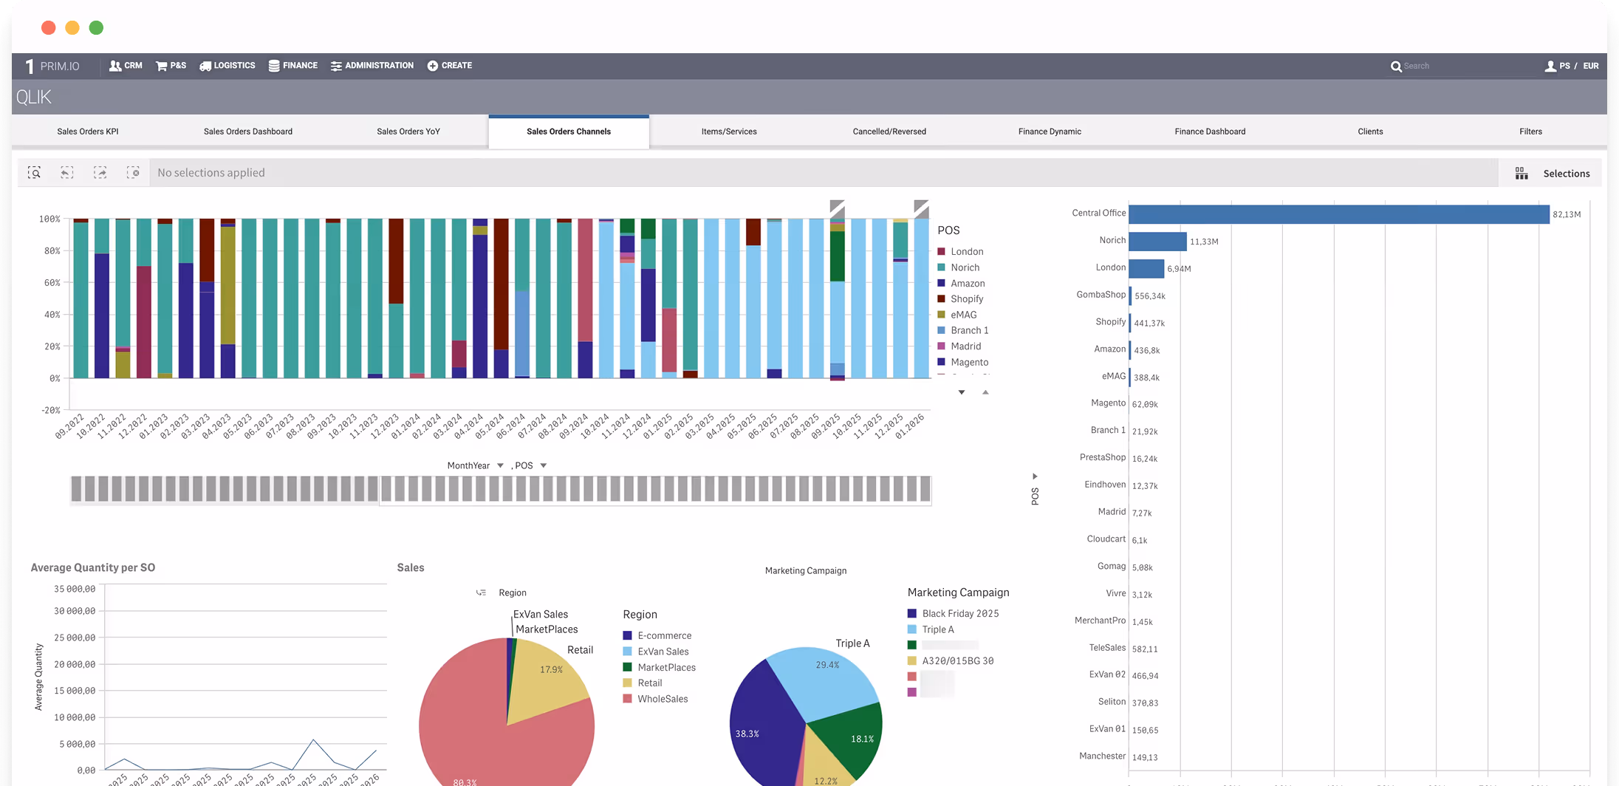Select London in the POS legend
Image resolution: width=1619 pixels, height=786 pixels.
click(960, 251)
